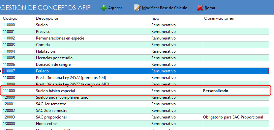Click the Agregar button label
Viewport: 274px width, 130px height.
(x=115, y=8)
